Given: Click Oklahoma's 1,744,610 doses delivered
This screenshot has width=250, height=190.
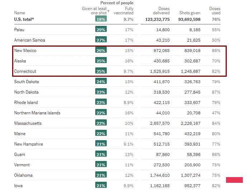Looking at the screenshot, I should coord(160,175).
